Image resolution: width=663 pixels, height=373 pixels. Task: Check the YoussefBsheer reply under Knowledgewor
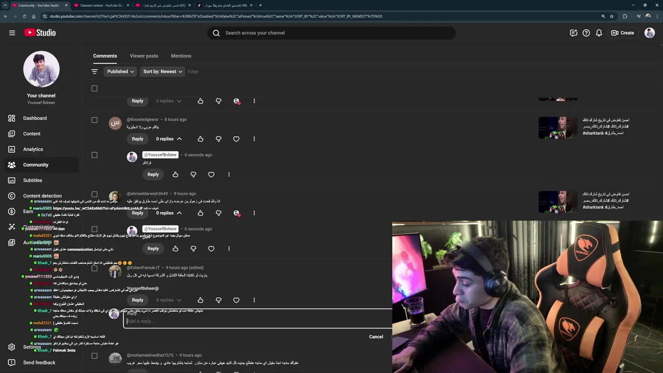[x=94, y=155]
